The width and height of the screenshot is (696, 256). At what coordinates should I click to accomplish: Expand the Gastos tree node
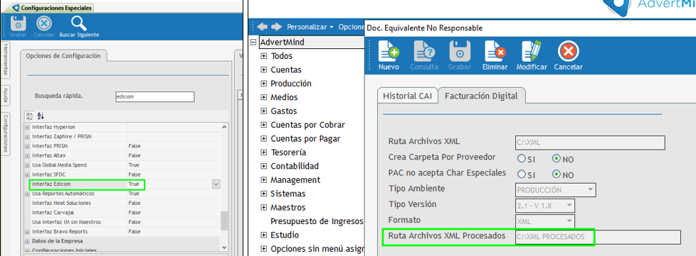[263, 111]
